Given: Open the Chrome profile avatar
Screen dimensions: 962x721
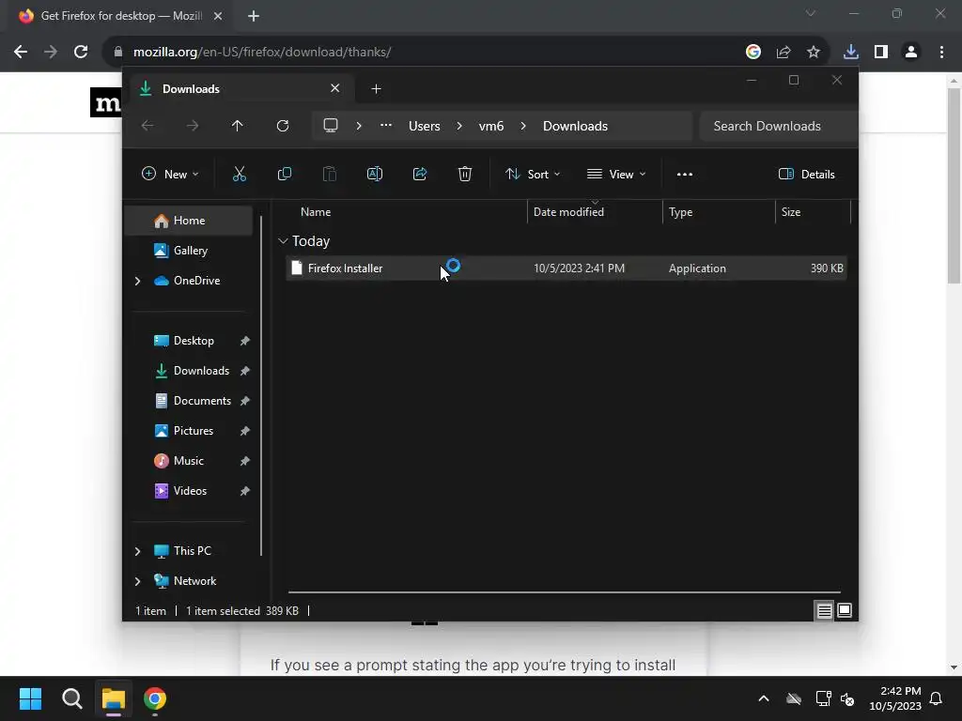Looking at the screenshot, I should pyautogui.click(x=911, y=53).
